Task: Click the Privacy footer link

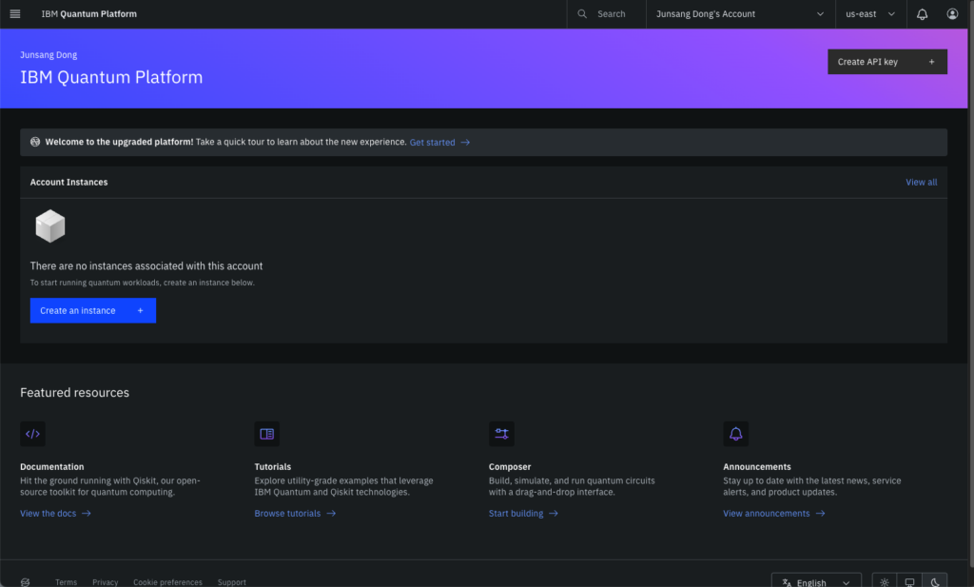Action: (105, 582)
